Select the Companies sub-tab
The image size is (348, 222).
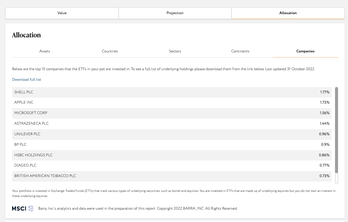305,51
